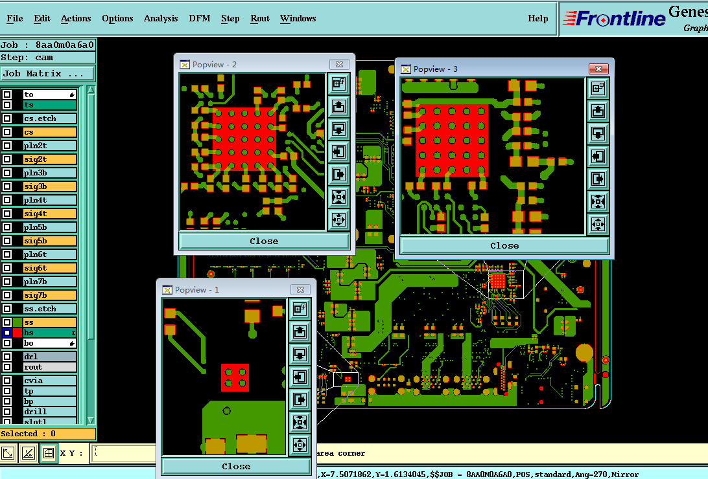
Task: Click the small indicator right of 'bs' layer
Action: click(x=74, y=333)
